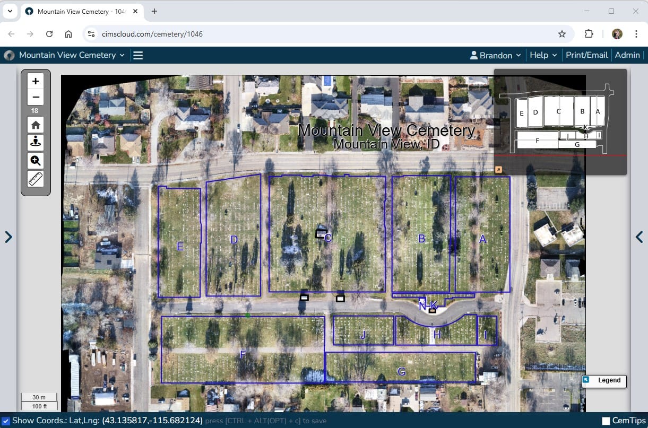Expand the Mountain View Cemetery dropdown
648x428 pixels.
(72, 55)
